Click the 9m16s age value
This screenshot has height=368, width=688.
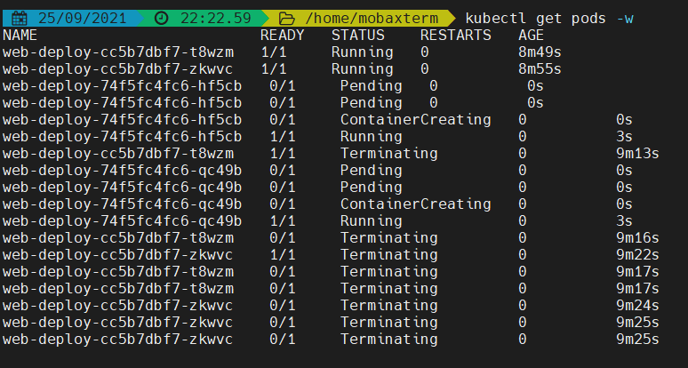coord(637,237)
